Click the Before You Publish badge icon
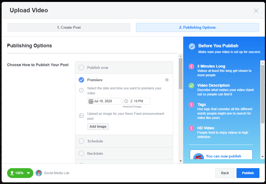Viewport: 266px width, 184px height. pyautogui.click(x=192, y=46)
